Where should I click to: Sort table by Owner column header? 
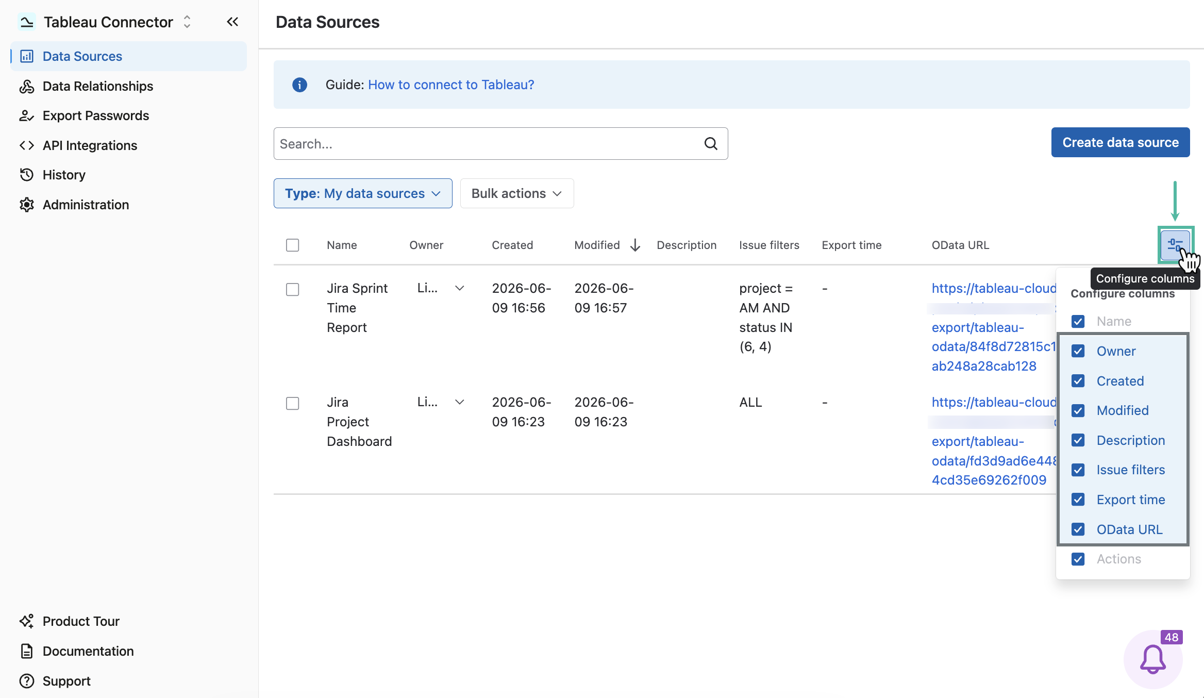coord(426,245)
